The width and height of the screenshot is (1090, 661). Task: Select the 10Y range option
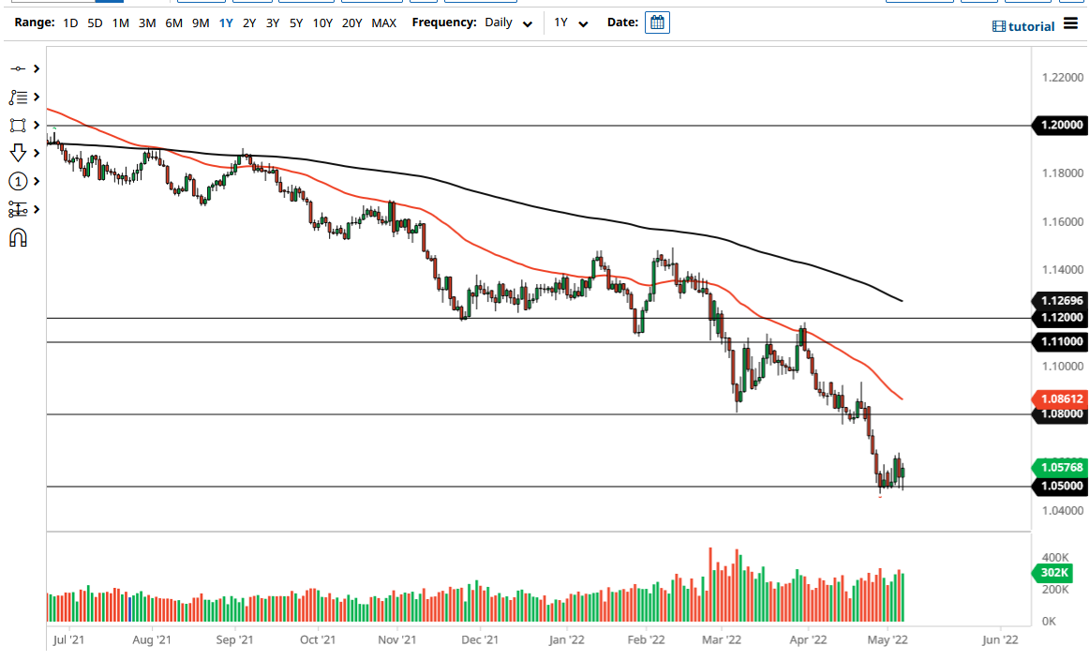pyautogui.click(x=321, y=23)
